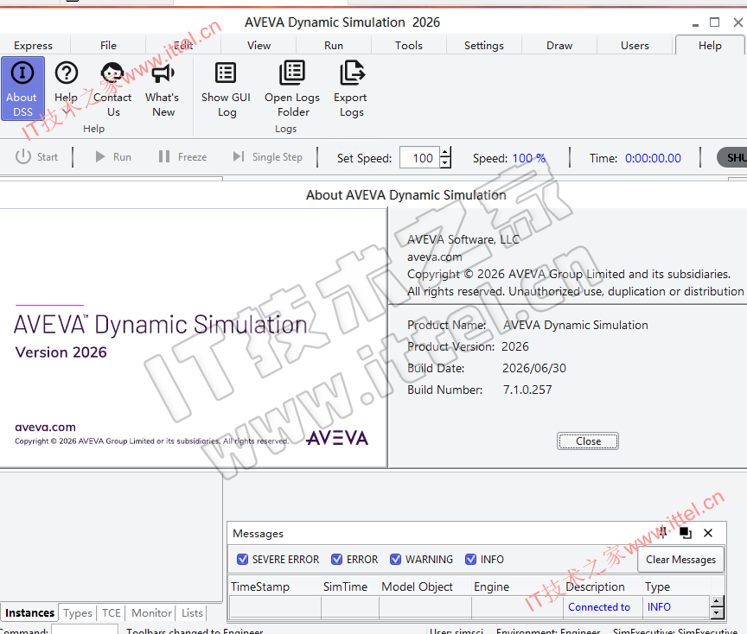Screen dimensions: 747x634
Task: Clear Messages in the Messages panel
Action: (680, 560)
